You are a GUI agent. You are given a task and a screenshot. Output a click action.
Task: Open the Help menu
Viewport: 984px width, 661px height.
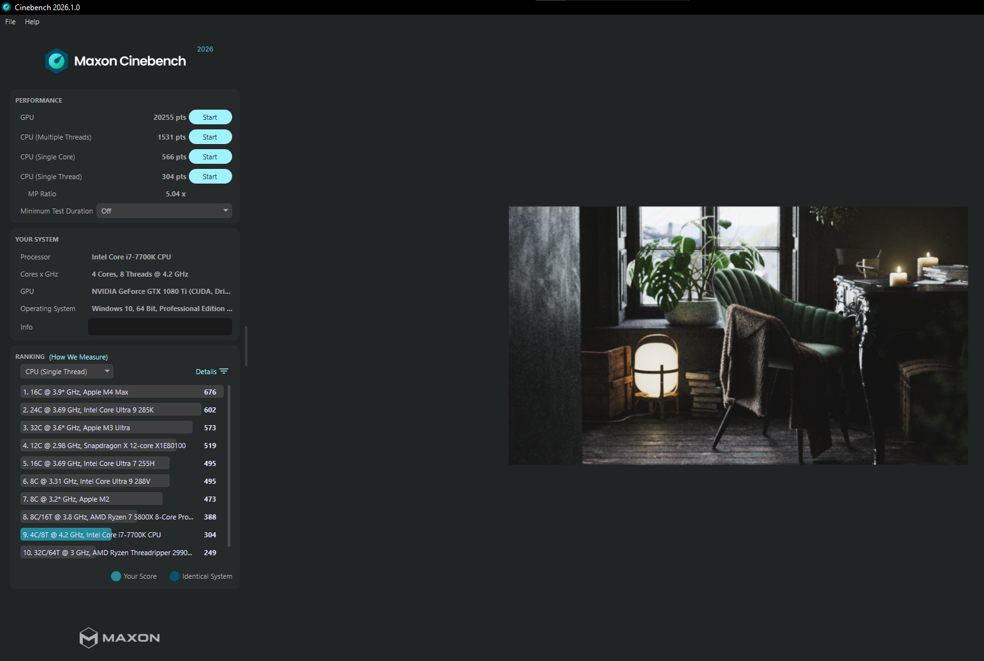click(32, 22)
